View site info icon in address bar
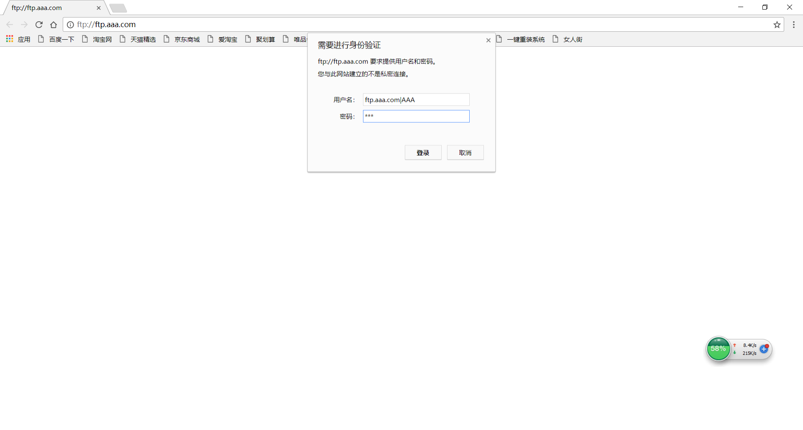The height and width of the screenshot is (430, 803). 70,25
